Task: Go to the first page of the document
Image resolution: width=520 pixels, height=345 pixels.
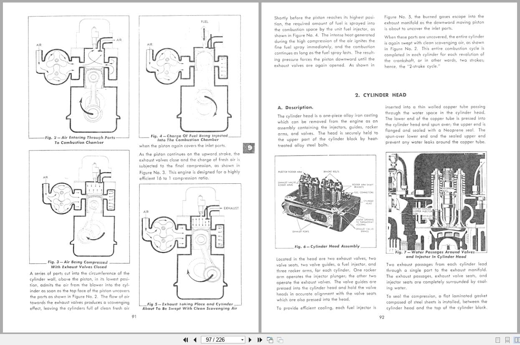Action: coord(185,340)
